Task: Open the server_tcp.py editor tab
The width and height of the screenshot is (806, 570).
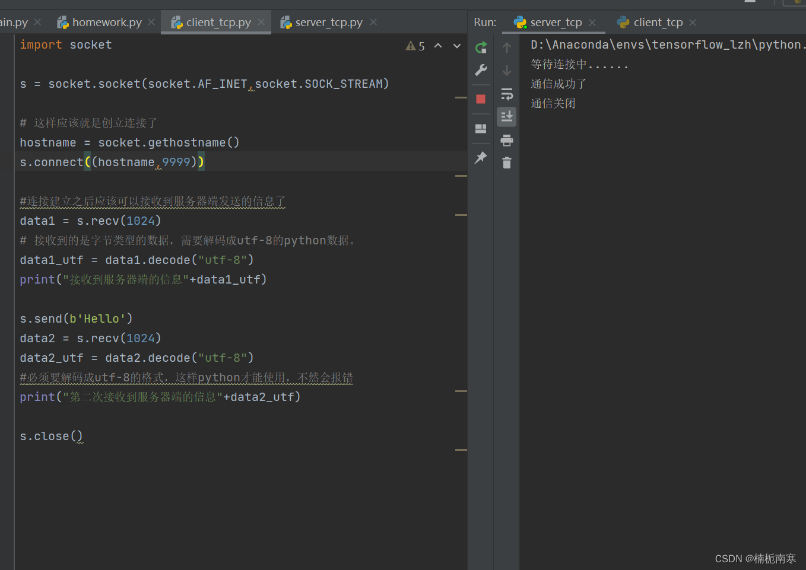Action: (329, 23)
